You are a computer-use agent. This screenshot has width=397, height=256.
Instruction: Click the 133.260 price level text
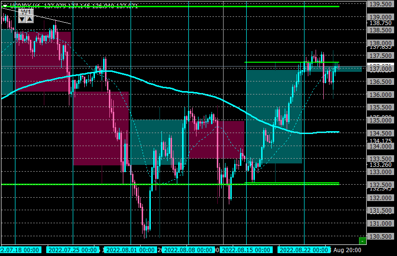[380, 165]
